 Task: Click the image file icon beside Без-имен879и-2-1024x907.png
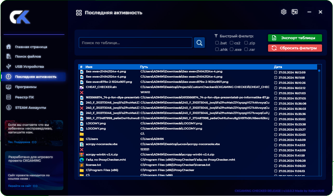pos(82,82)
